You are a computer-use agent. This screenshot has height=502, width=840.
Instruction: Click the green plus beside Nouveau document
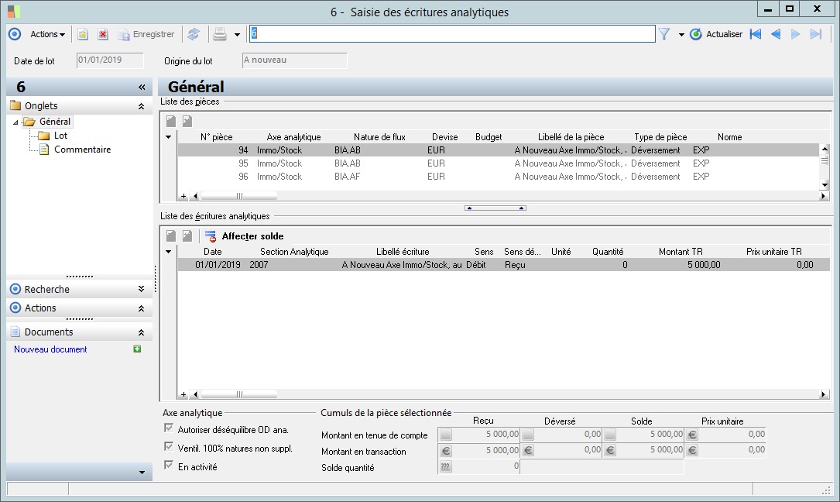click(137, 349)
